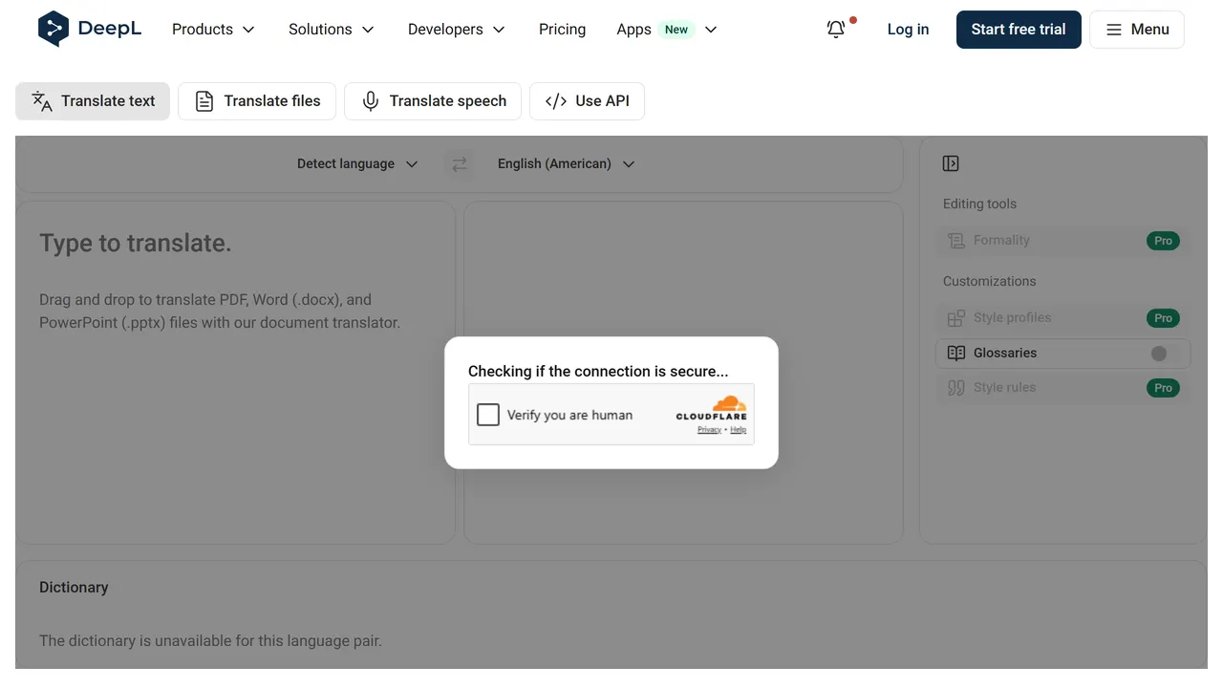Click the Glossaries book icon
The width and height of the screenshot is (1223, 688).
coord(956,354)
